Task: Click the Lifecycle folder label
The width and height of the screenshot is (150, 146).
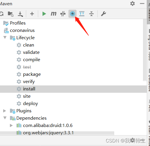Action: click(x=25, y=38)
